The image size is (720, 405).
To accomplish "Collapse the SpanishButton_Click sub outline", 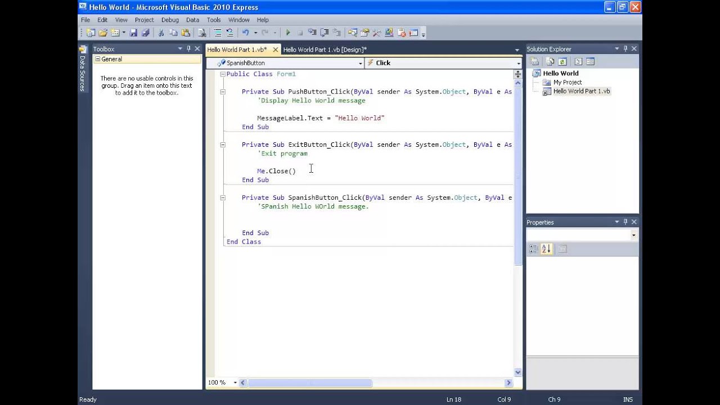I will (223, 197).
